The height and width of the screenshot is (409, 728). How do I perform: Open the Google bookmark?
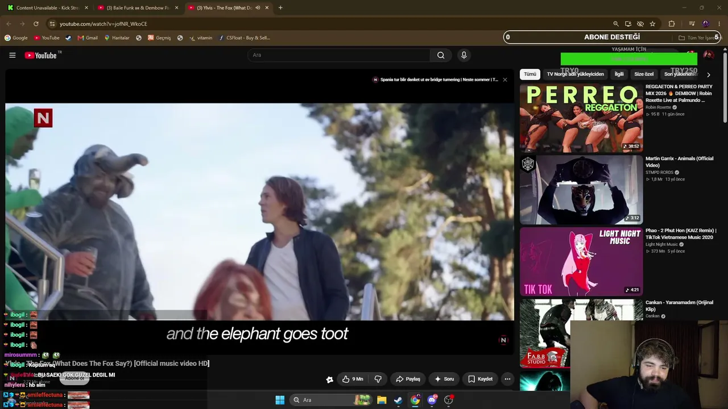[16, 38]
